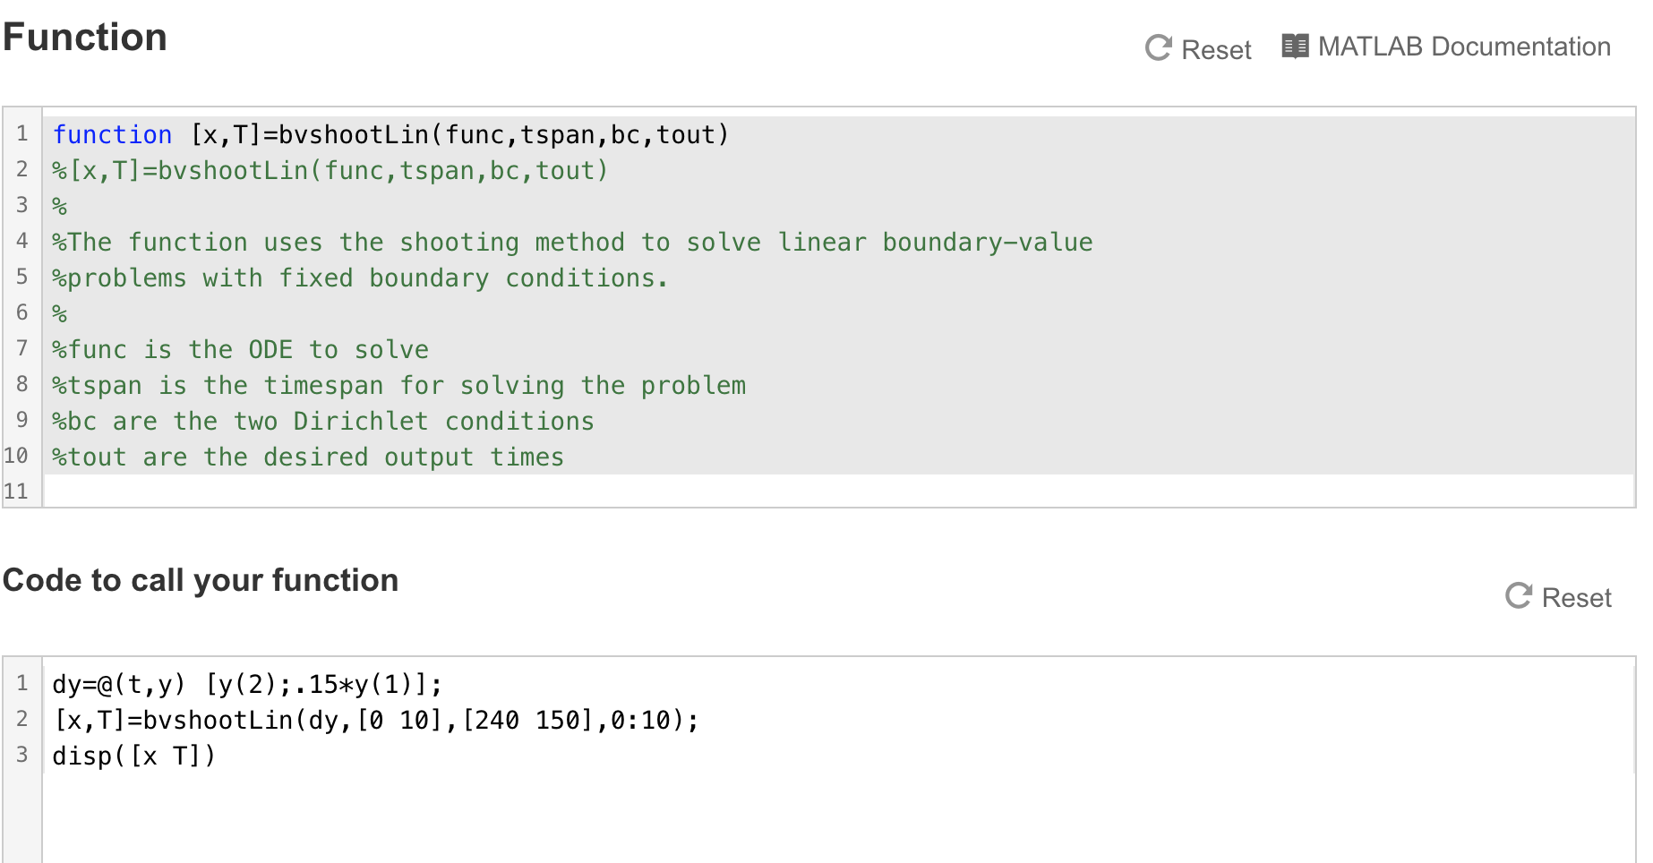Click line number 1 in the call code editor
Image resolution: width=1653 pixels, height=863 pixels.
(21, 683)
